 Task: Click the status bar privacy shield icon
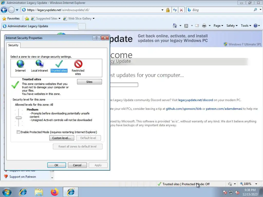coord(230,184)
